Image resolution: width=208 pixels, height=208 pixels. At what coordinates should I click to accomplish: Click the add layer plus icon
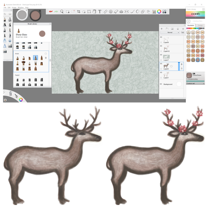point(162,29)
